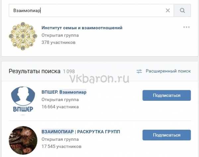Open the ВЗАИМОПИАР РАСКРУТКА ГРУПП avatar
The image size is (199, 157).
click(x=23, y=140)
